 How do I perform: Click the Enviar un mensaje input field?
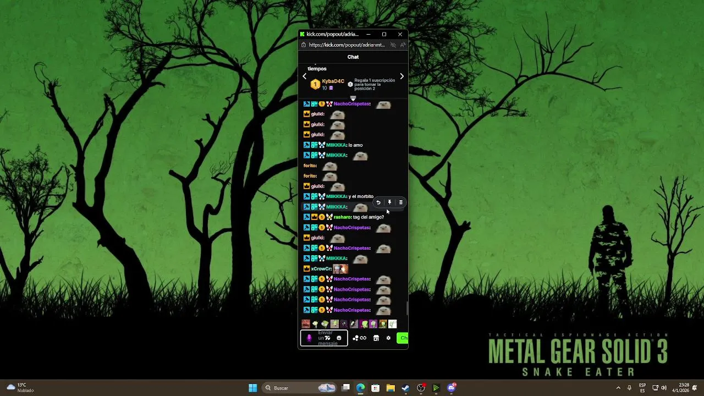pos(324,338)
